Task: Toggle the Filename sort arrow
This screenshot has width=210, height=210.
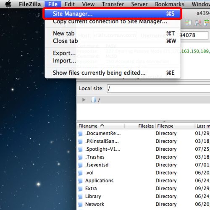Action: click(102, 126)
